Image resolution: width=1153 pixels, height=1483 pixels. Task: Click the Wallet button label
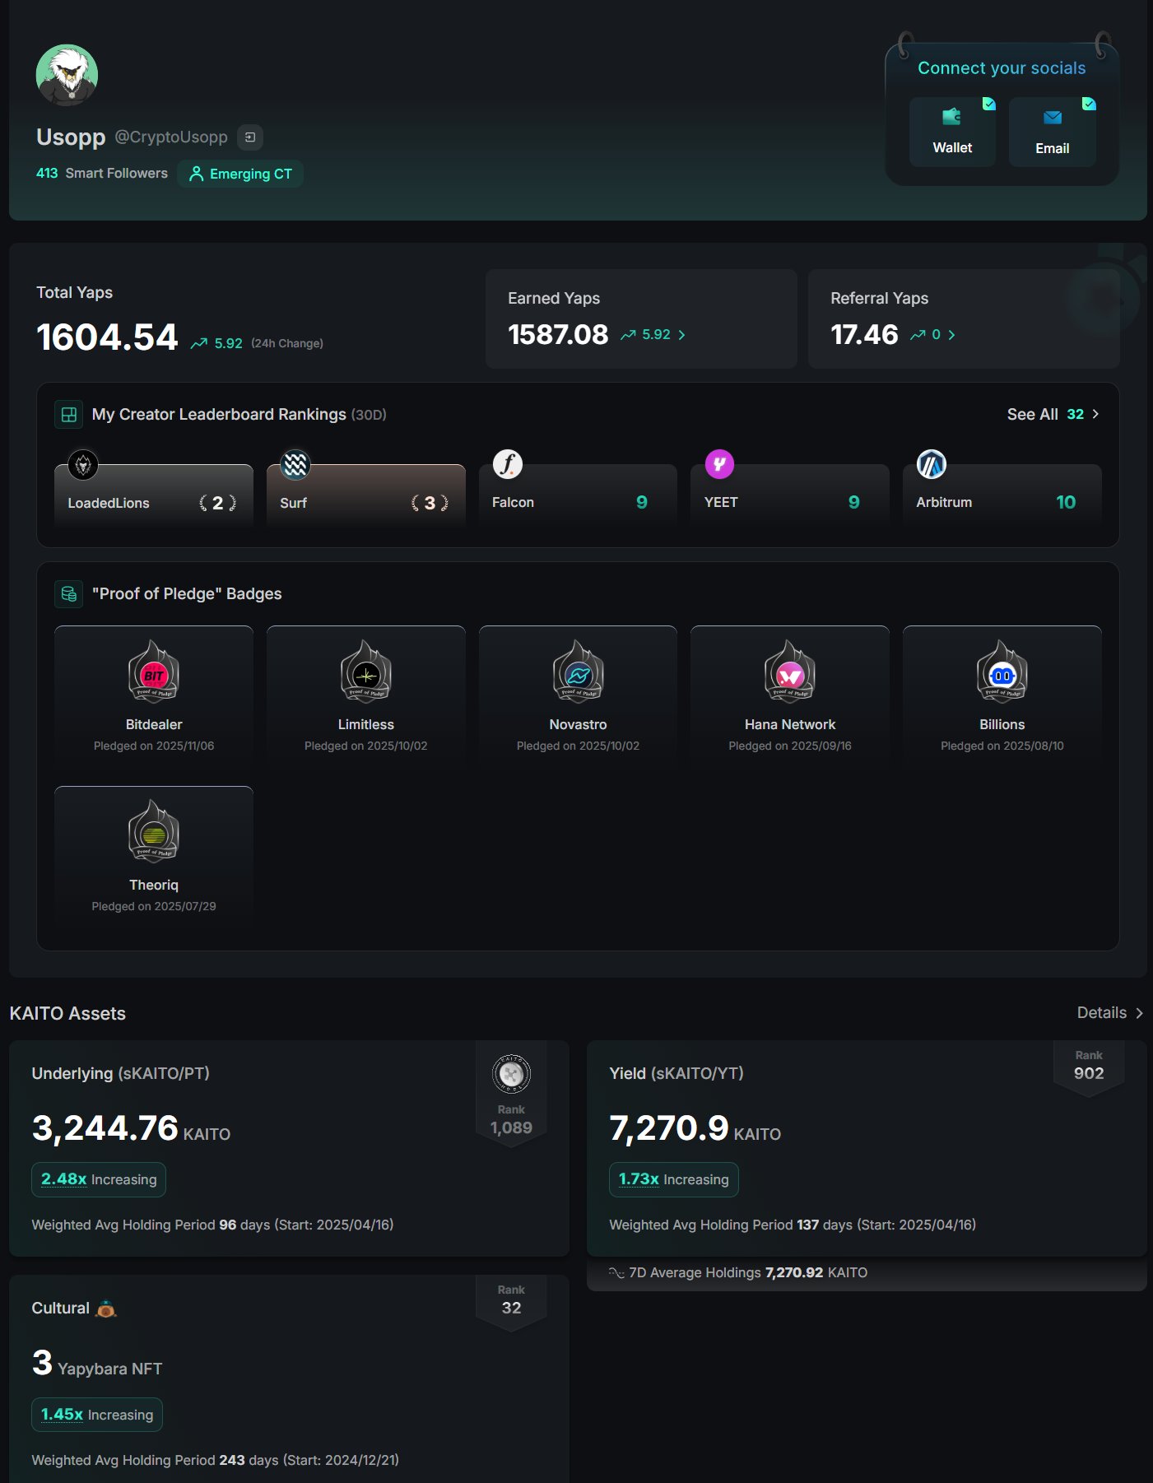(952, 148)
